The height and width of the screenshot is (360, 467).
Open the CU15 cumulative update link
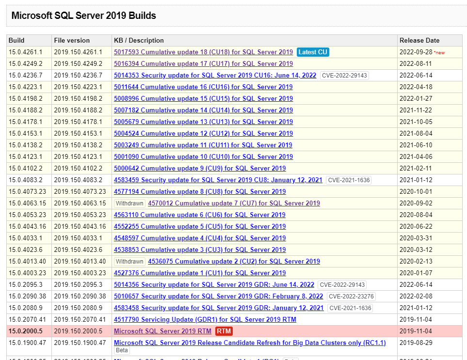pos(203,98)
